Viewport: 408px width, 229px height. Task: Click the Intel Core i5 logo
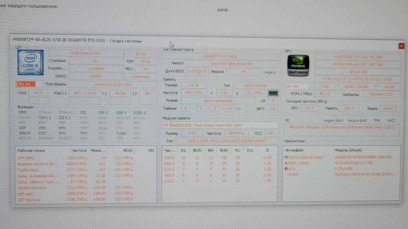pos(31,62)
